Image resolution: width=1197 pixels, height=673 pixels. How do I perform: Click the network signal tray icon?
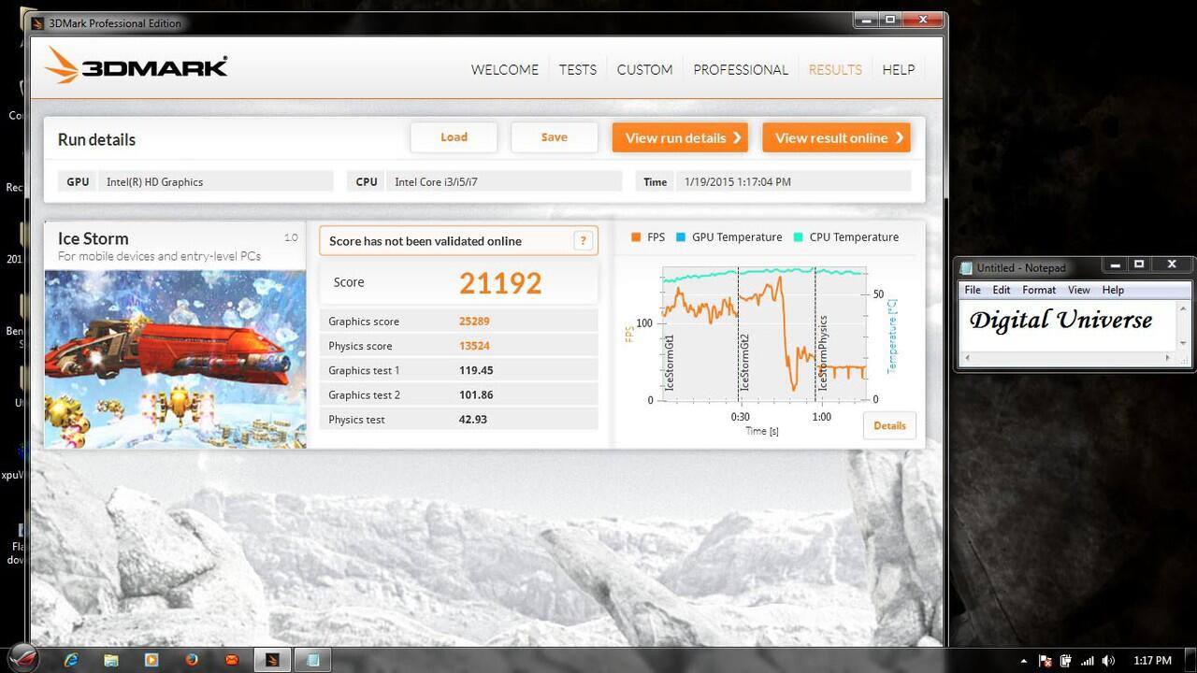click(1087, 661)
